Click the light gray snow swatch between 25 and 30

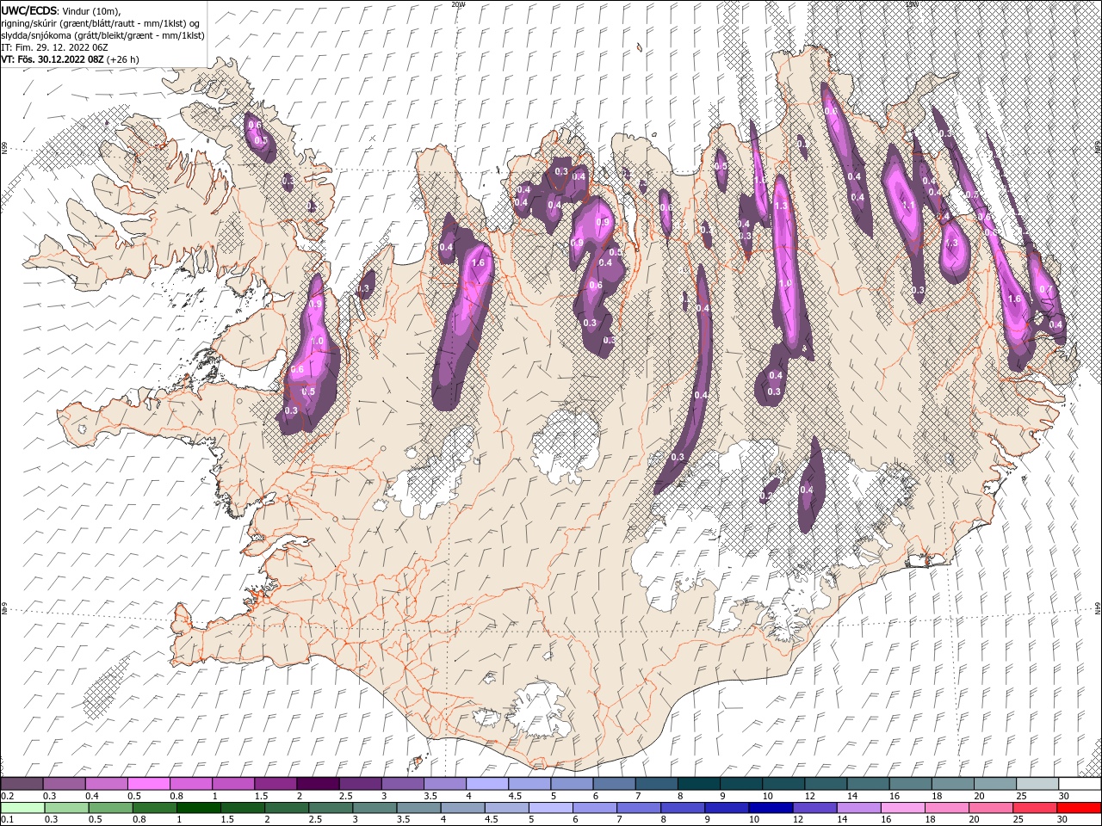pyautogui.click(x=1037, y=783)
